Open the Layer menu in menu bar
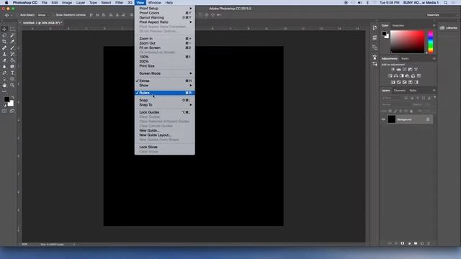This screenshot has width=461, height=259. (80, 3)
